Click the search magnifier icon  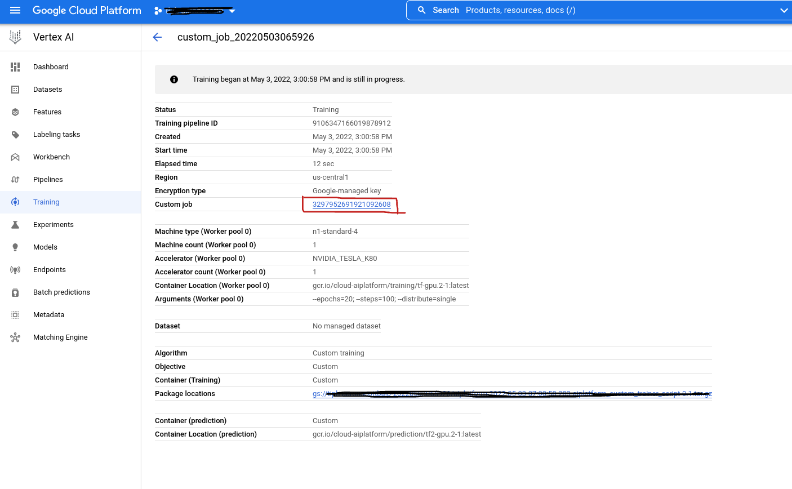[421, 10]
